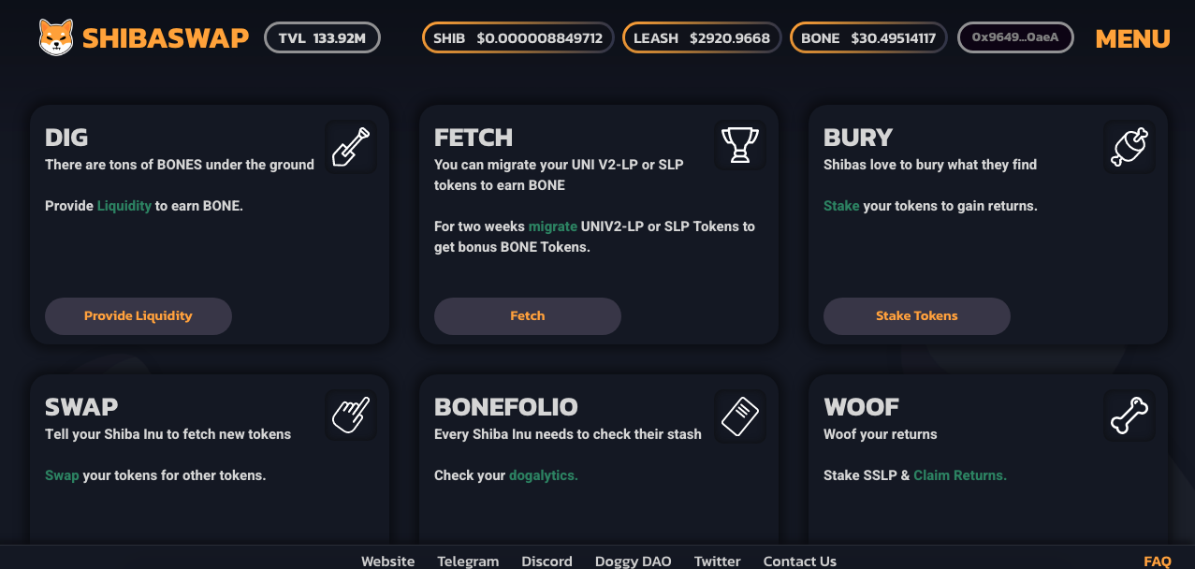Click "Tell your Shiba Inu to fetch new tokens"
Image resolution: width=1195 pixels, height=569 pixels.
point(168,434)
